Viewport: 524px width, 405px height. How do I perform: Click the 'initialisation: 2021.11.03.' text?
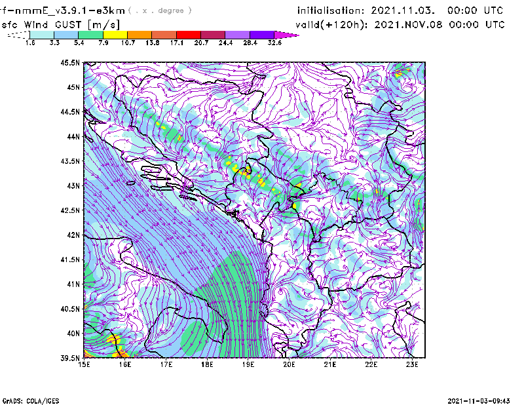(366, 10)
